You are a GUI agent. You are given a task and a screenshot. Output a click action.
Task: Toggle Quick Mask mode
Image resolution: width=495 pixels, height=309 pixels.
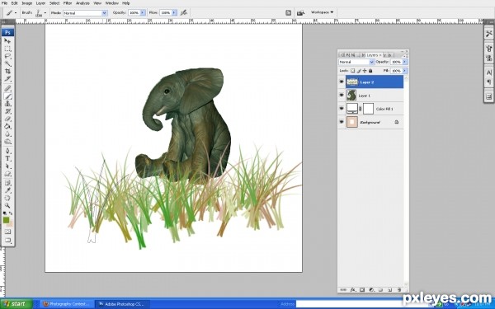pos(7,232)
